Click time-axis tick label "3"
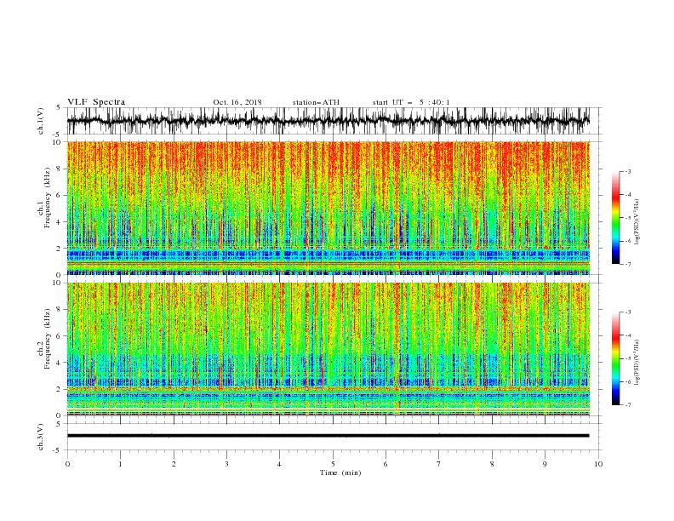The height and width of the screenshot is (521, 674). click(x=226, y=464)
